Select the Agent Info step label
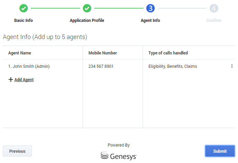This screenshot has width=238, height=163. (150, 21)
